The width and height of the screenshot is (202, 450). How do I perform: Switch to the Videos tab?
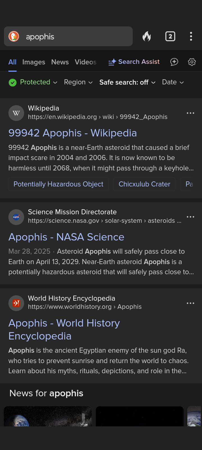(x=86, y=62)
